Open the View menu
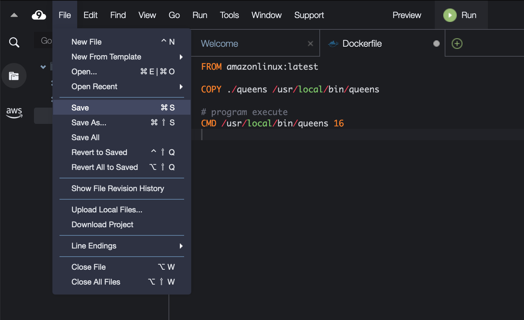 pos(147,15)
